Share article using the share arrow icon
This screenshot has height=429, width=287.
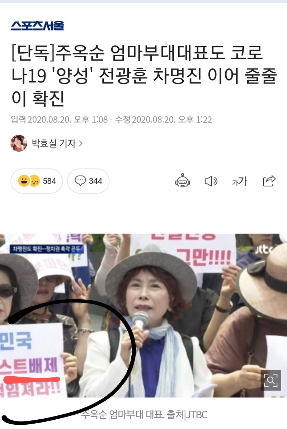269,181
